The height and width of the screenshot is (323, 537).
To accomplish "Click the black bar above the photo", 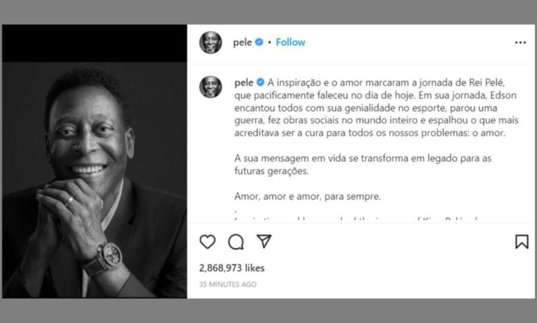I will pos(94,43).
